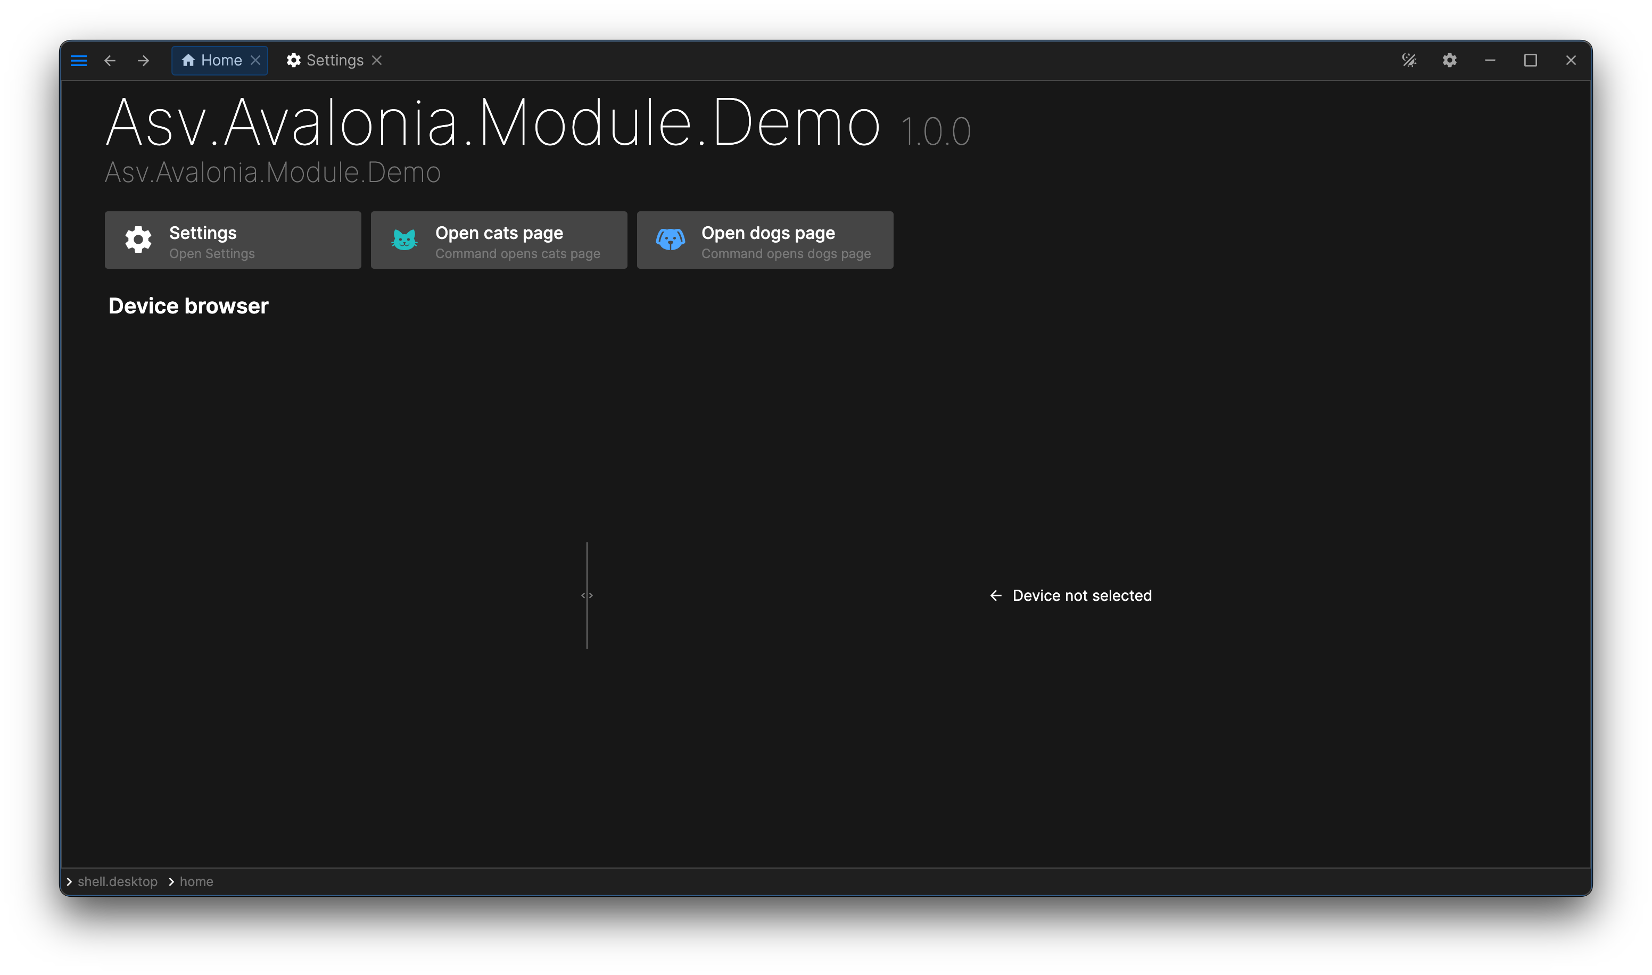Viewport: 1652px width, 975px height.
Task: Click the cat icon to open cats page
Action: pyautogui.click(x=404, y=240)
